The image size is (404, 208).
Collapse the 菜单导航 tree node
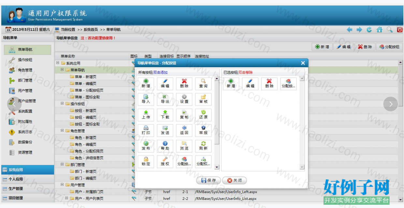click(x=62, y=70)
